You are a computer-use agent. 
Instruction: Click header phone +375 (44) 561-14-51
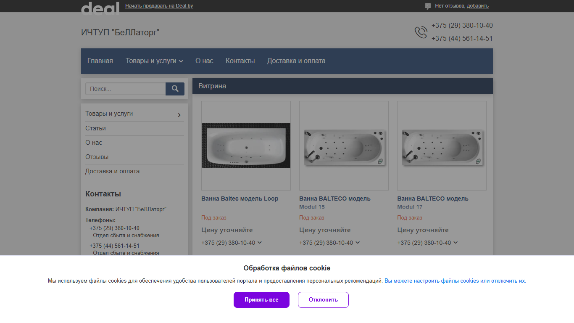[x=462, y=39]
